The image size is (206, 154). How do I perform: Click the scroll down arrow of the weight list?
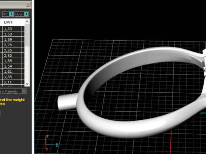tap(27, 84)
